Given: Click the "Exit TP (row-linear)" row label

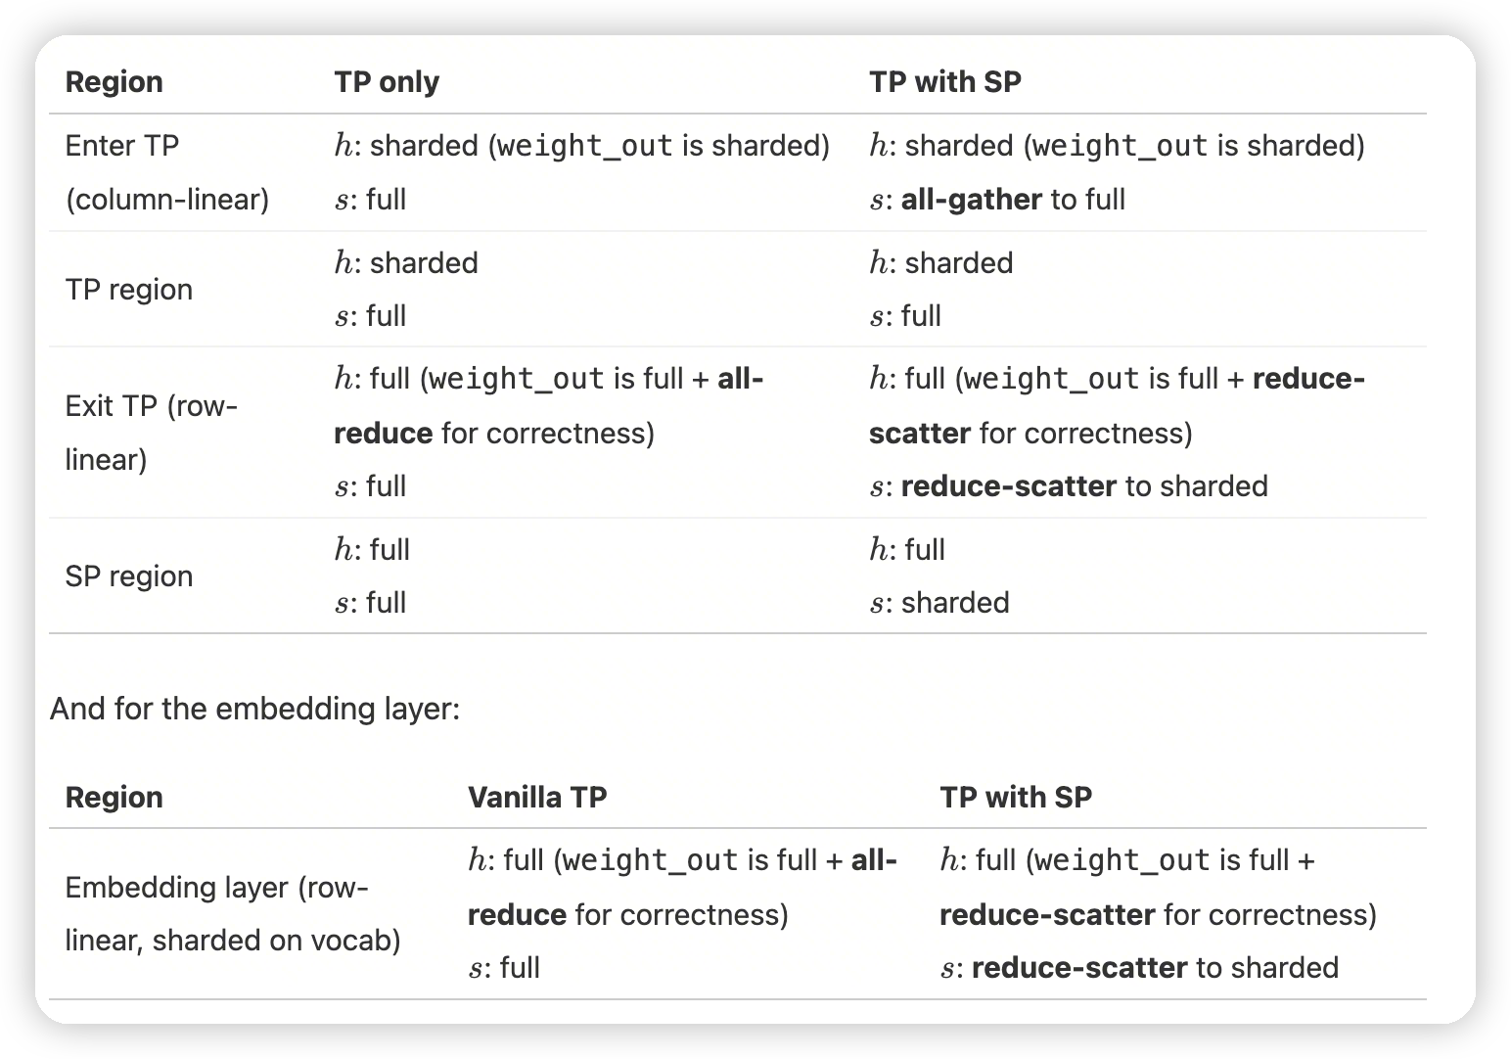Looking at the screenshot, I should tap(151, 432).
